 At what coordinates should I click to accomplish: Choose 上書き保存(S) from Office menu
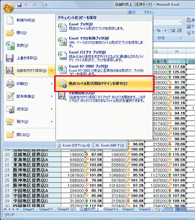29,58
